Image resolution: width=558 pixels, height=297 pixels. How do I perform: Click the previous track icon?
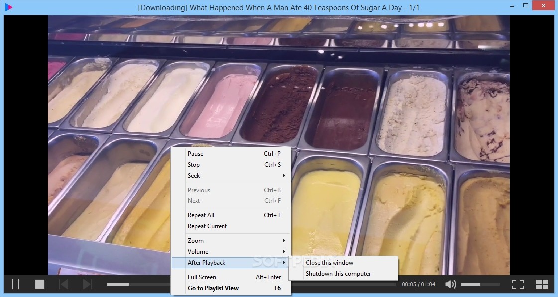(64, 284)
